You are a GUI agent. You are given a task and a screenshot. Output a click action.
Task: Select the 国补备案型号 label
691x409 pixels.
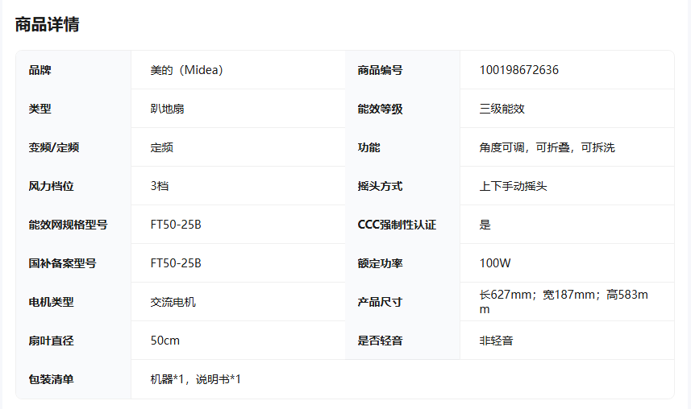pyautogui.click(x=62, y=263)
